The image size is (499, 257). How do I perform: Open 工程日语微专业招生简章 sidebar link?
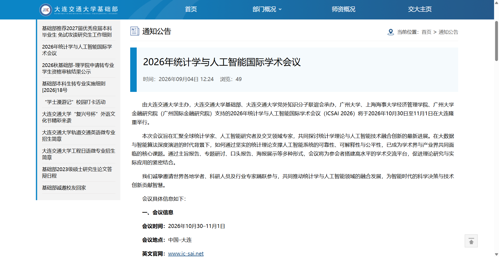pos(79,154)
